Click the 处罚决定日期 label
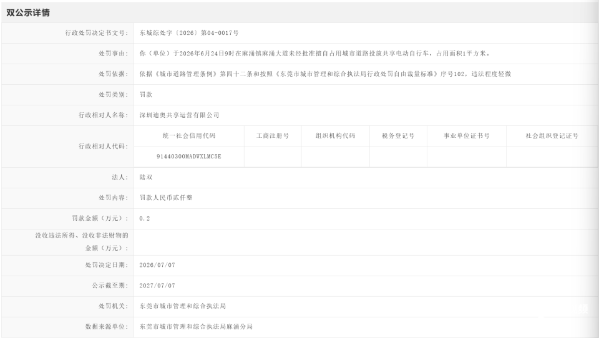Image resolution: width=599 pixels, height=338 pixels. 107,265
